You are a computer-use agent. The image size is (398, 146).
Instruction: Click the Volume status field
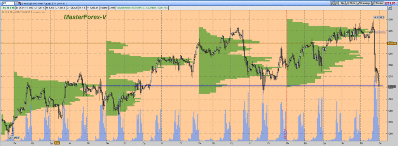click(x=104, y=8)
